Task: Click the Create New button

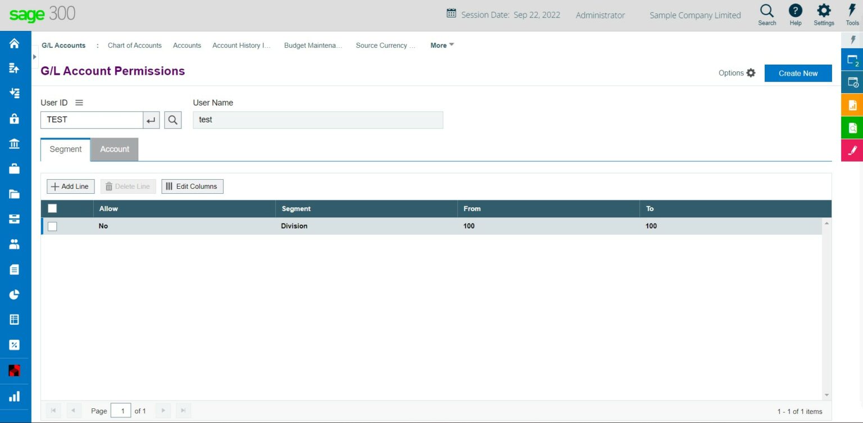Action: point(798,73)
